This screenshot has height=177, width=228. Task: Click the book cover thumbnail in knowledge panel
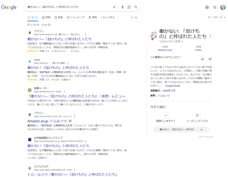154,36
